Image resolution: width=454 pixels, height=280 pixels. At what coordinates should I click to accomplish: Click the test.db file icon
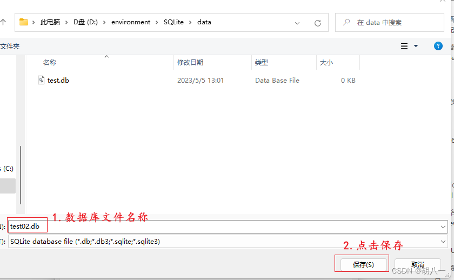click(x=41, y=80)
